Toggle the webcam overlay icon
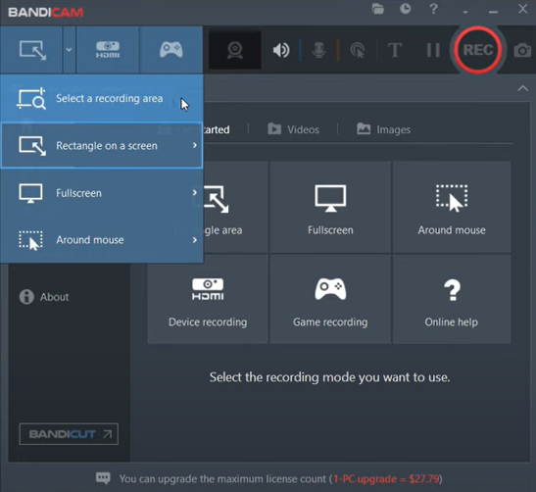536x492 pixels. pos(235,50)
